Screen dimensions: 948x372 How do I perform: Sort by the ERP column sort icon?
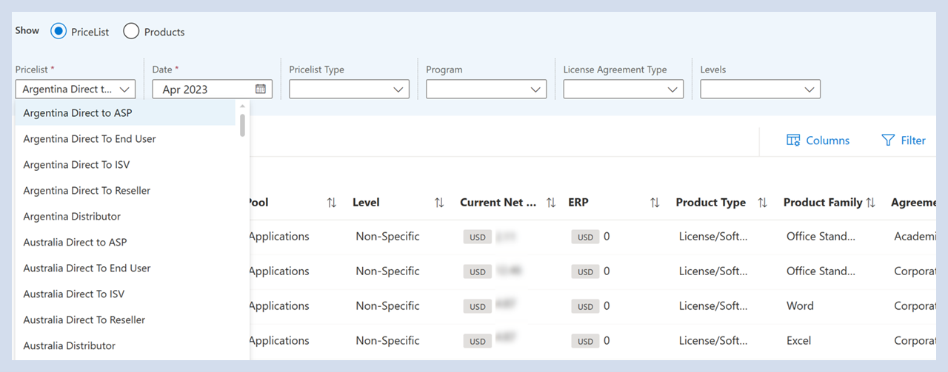tap(655, 203)
